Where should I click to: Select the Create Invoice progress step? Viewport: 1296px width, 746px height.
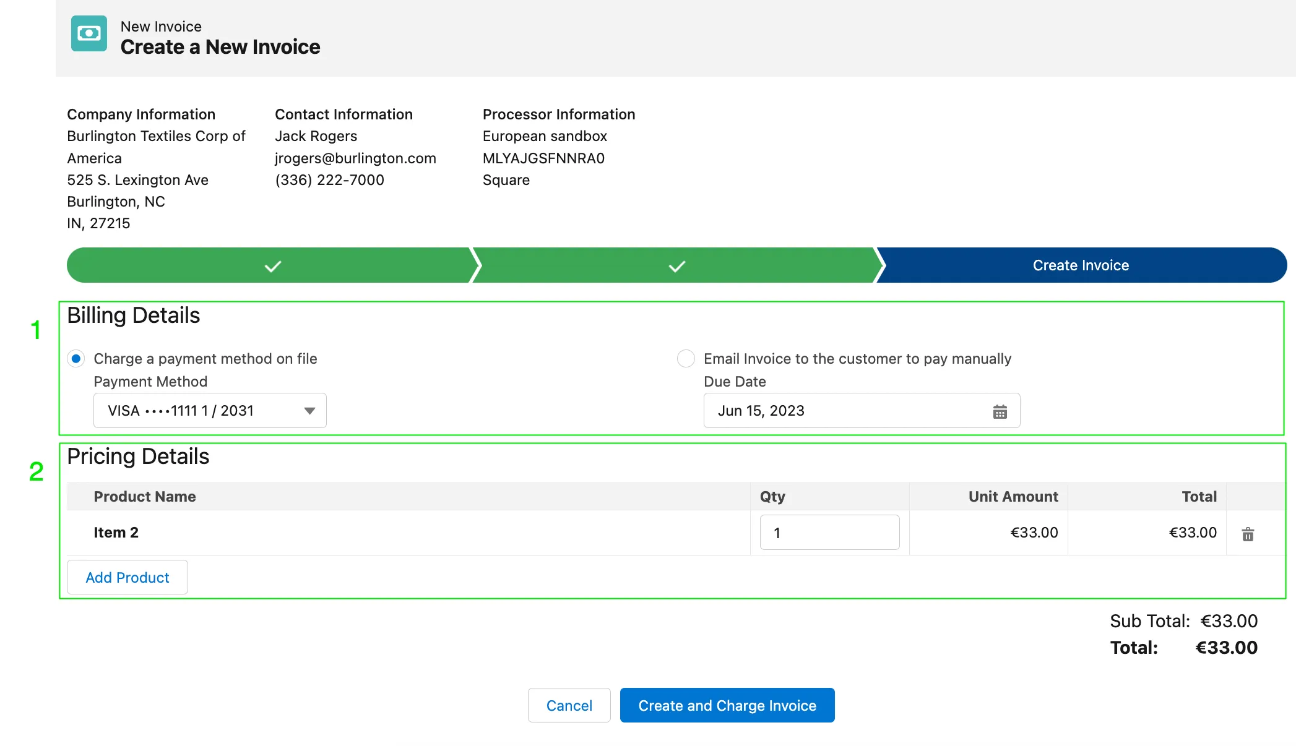coord(1081,265)
